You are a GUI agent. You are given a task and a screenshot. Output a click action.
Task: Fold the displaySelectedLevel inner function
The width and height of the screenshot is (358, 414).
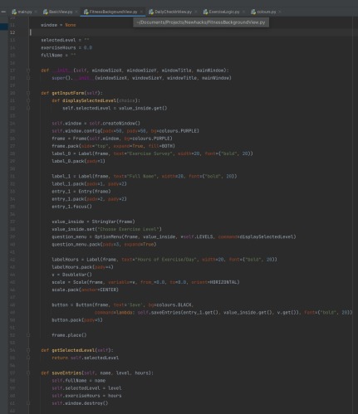[28, 100]
